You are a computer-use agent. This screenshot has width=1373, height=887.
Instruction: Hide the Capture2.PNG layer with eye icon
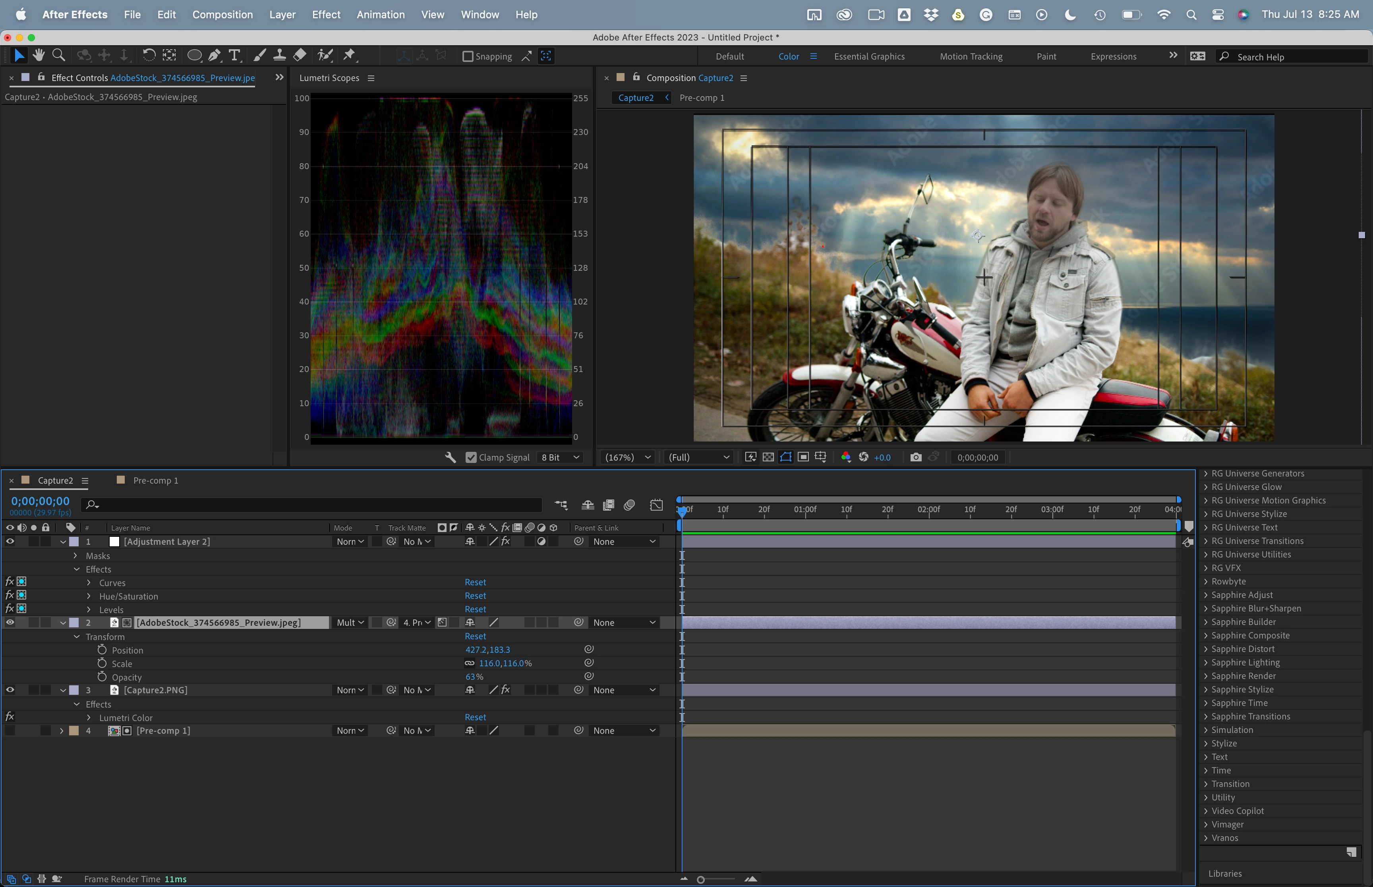(x=10, y=690)
